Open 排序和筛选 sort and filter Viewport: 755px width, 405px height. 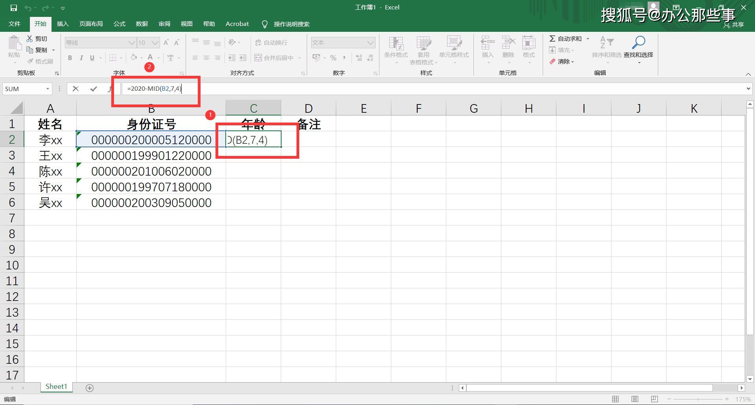[x=607, y=50]
